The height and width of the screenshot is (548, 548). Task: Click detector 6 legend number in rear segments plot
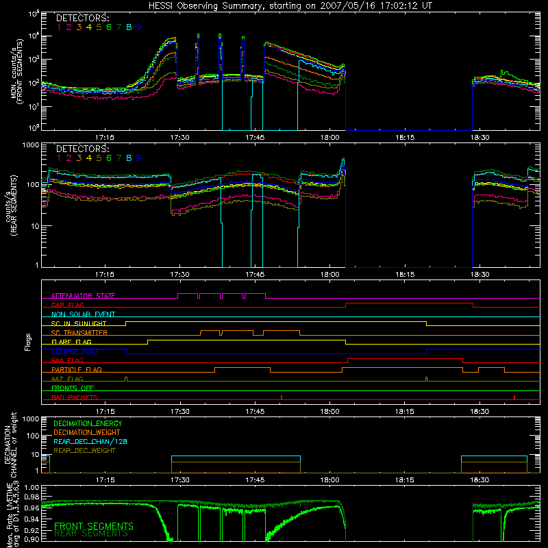[x=109, y=158]
